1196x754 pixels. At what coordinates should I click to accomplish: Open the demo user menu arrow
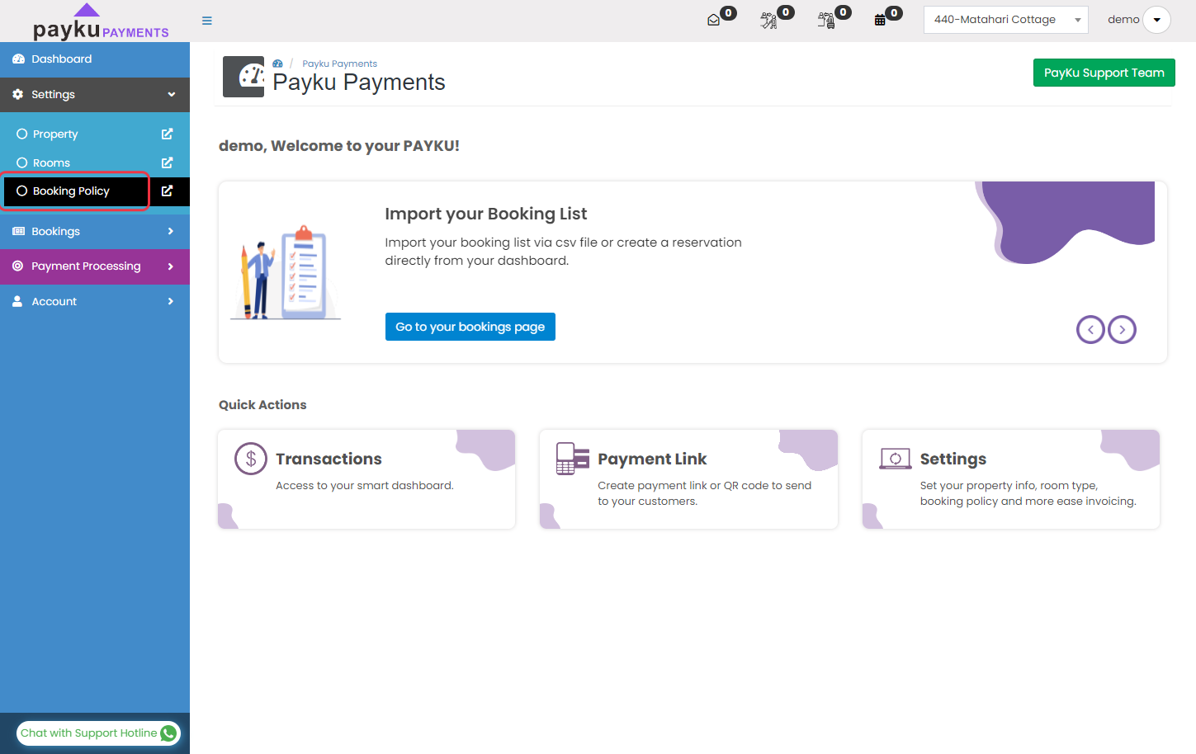(1156, 20)
